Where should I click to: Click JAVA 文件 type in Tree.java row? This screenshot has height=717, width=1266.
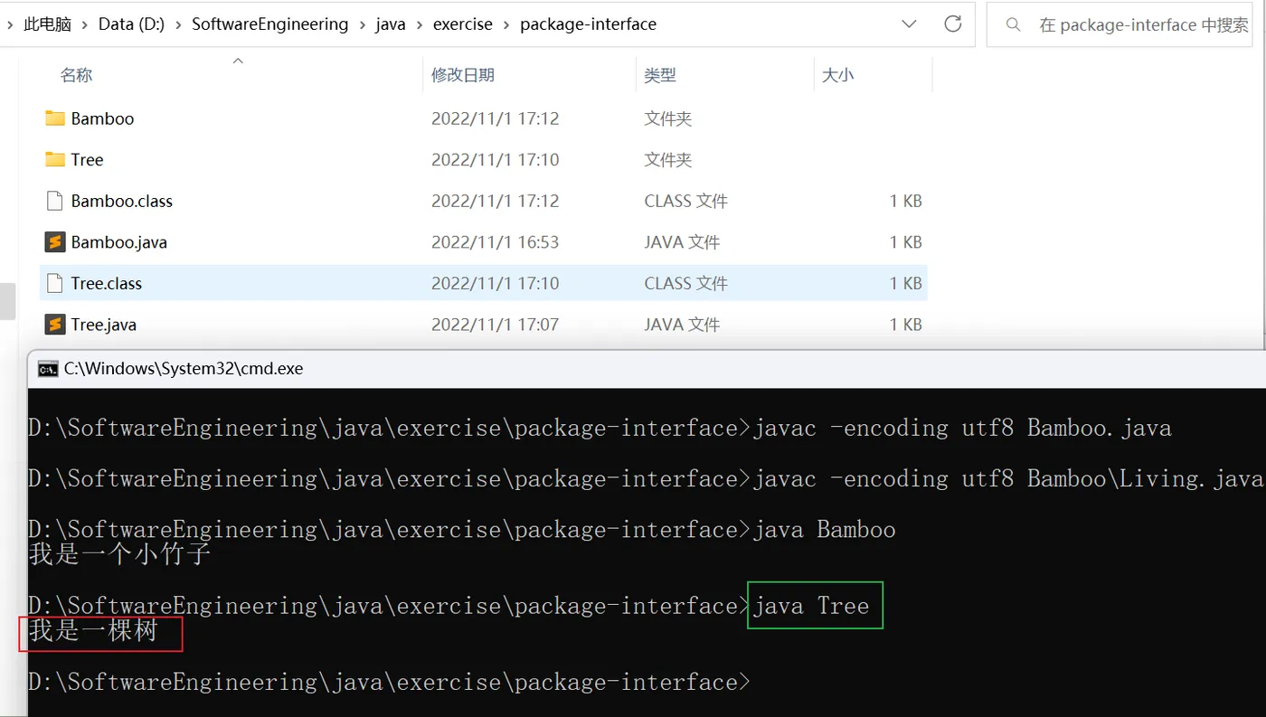tap(683, 325)
